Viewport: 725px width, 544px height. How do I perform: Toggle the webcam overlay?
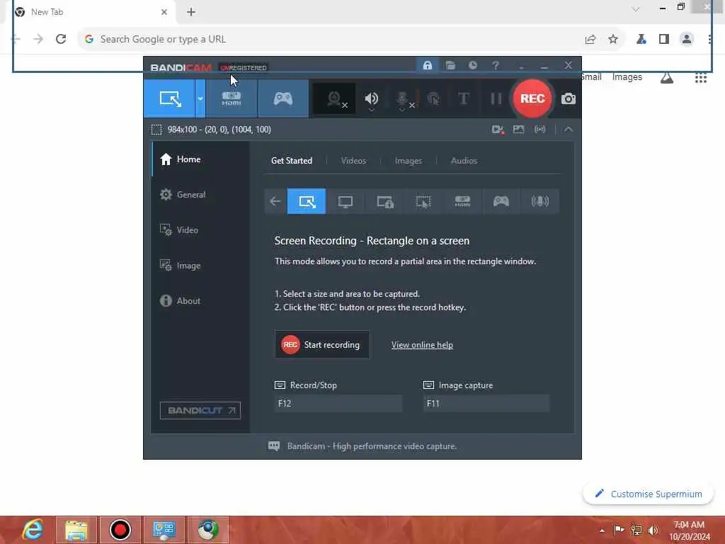(335, 98)
